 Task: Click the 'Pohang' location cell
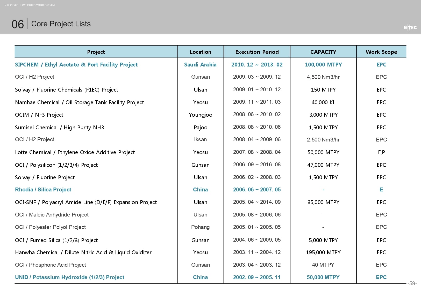click(201, 227)
